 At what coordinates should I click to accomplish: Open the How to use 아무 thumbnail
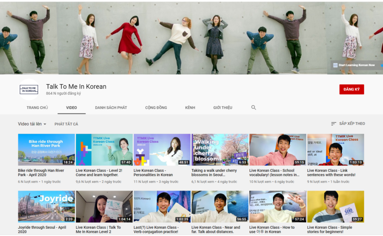[x=278, y=207]
